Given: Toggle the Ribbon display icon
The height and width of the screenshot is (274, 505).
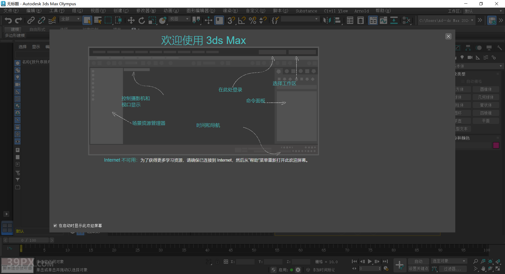Looking at the screenshot, I should tap(373, 20).
